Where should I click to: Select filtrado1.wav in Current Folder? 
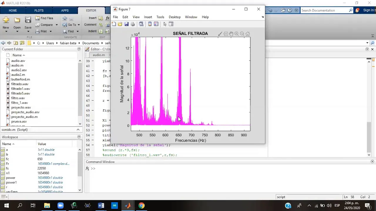pos(21,89)
